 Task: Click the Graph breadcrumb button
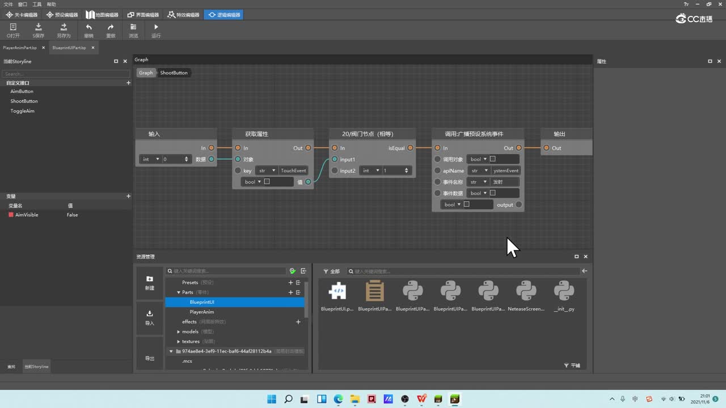click(x=146, y=73)
